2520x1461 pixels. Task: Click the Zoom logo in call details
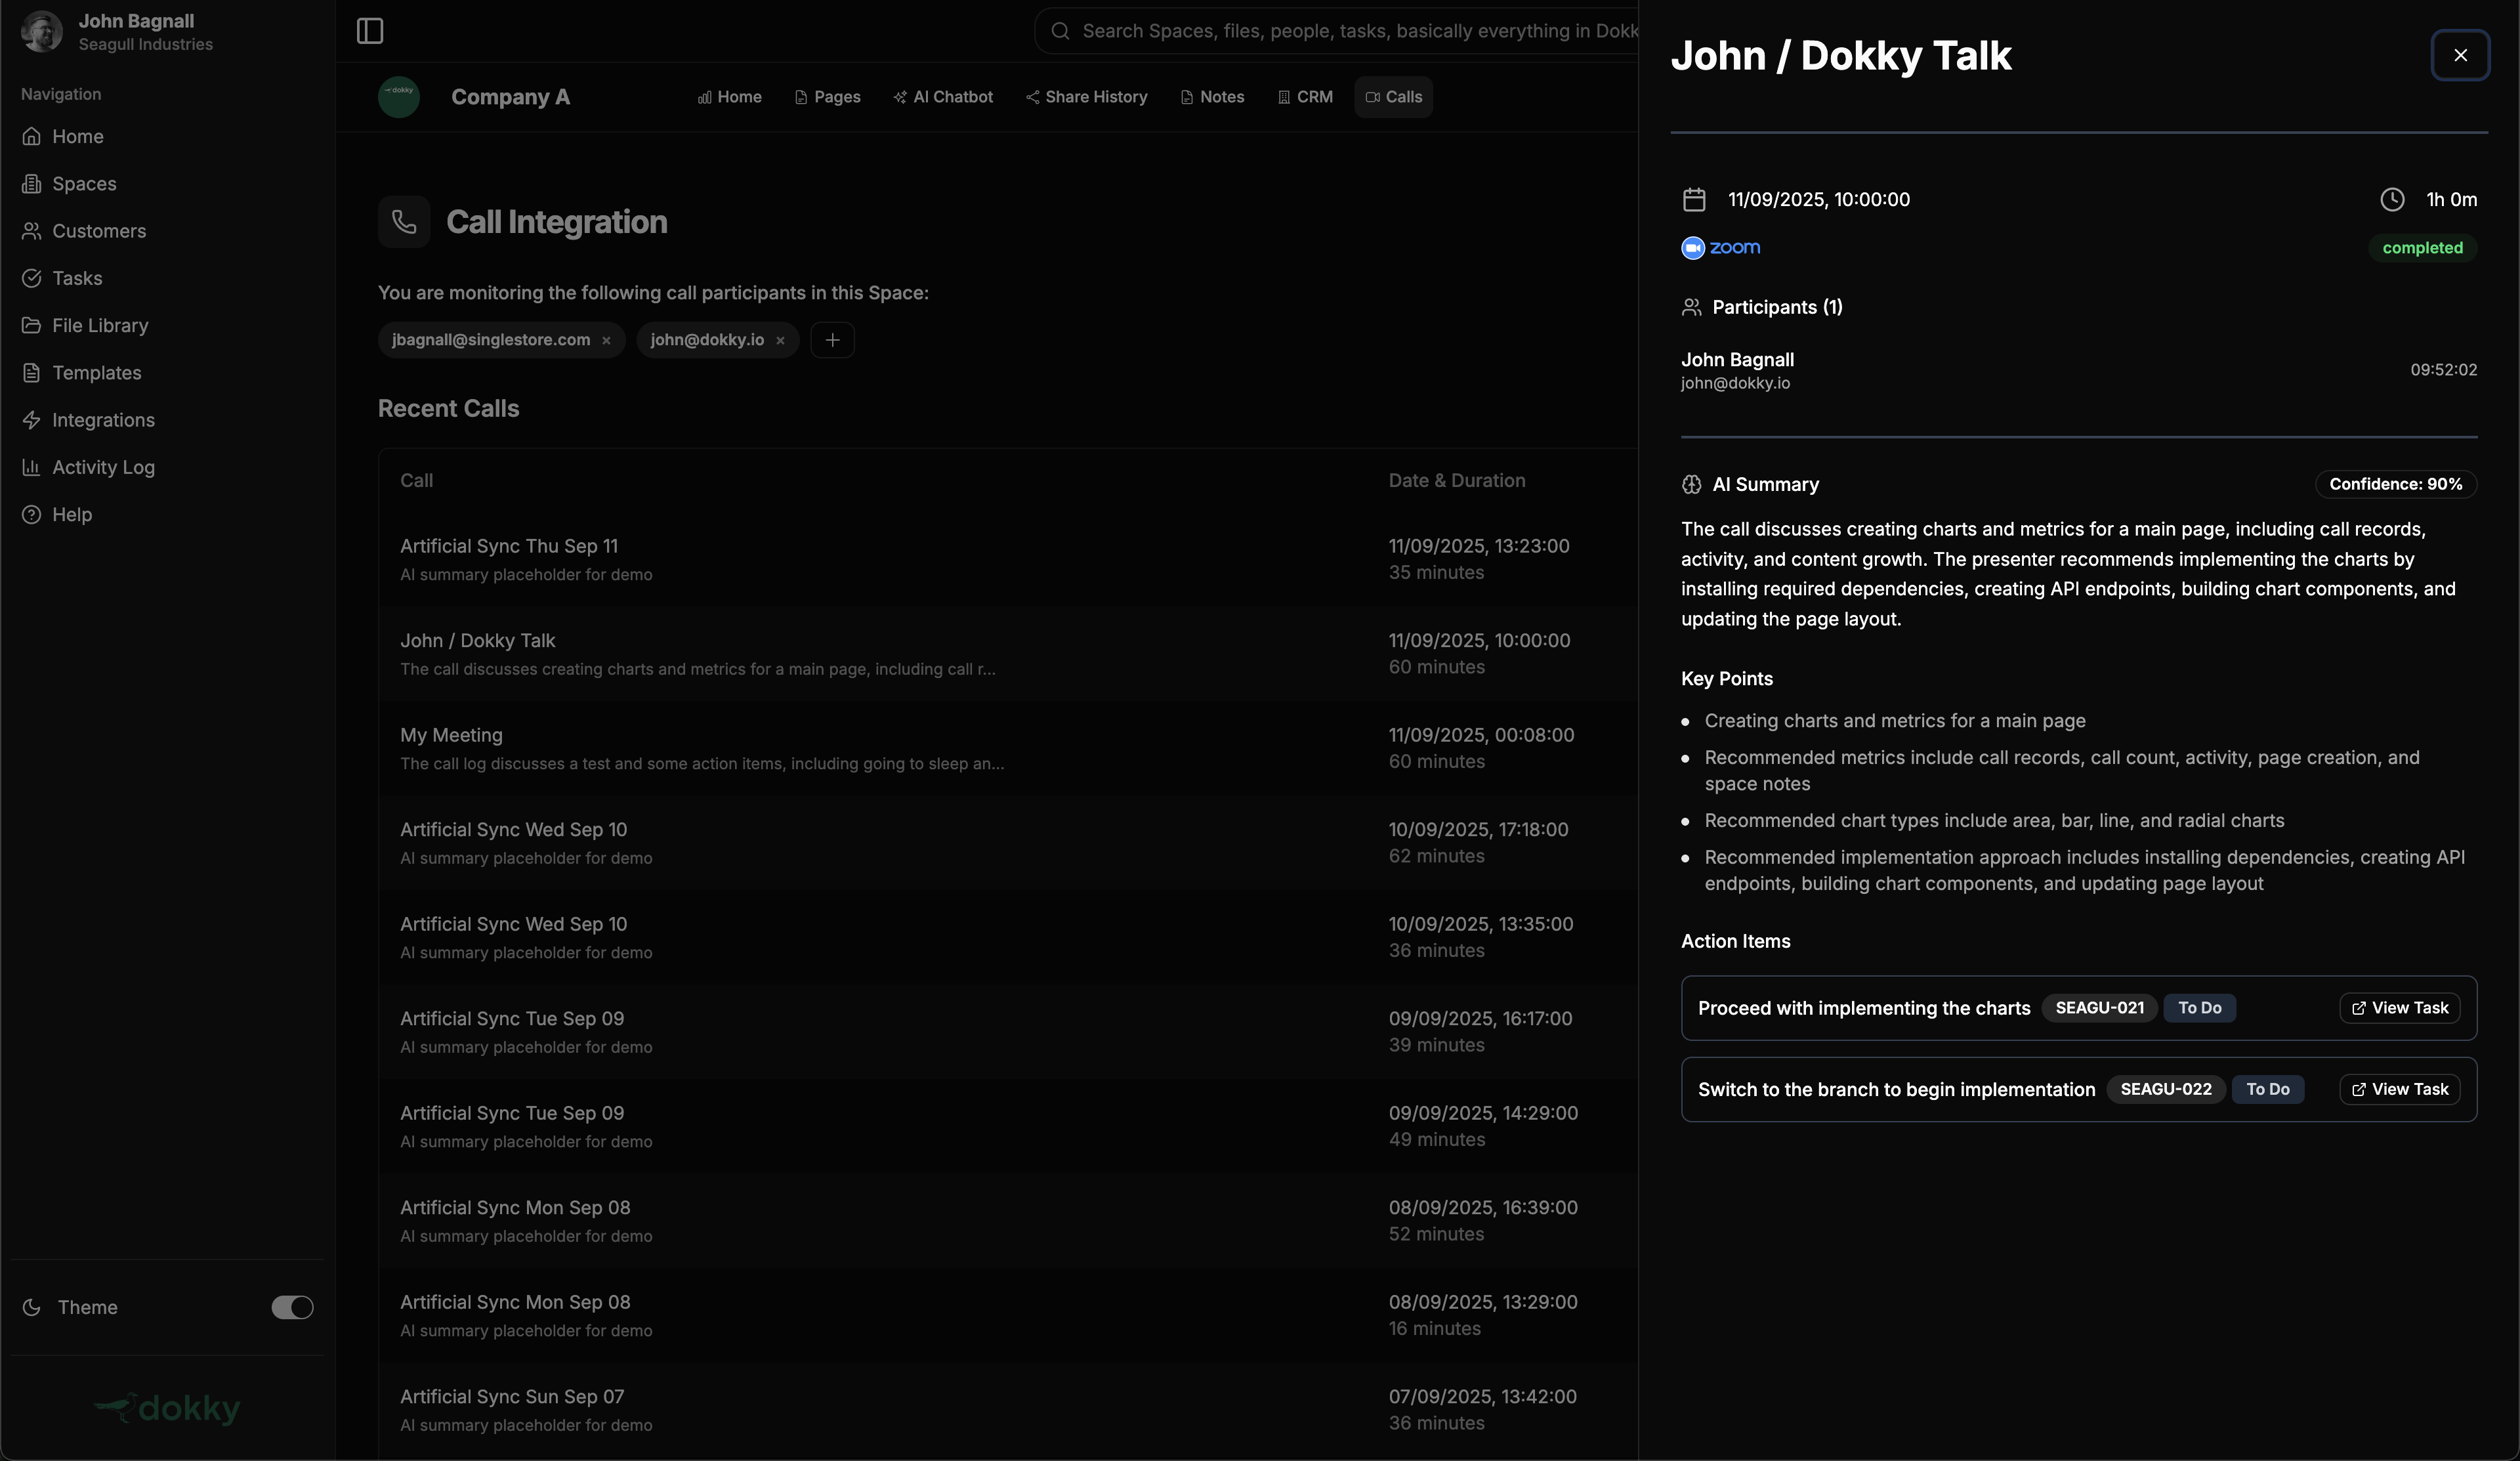click(1720, 248)
